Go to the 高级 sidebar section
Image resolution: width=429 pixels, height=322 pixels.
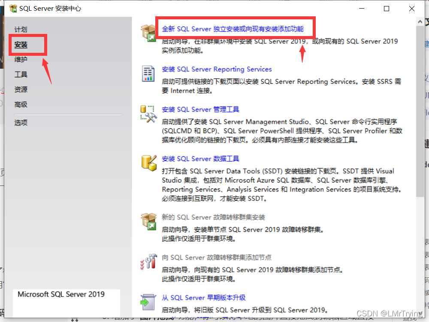21,104
